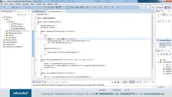Click the Outline panel horizontal scrollbar thumb

[161, 87]
